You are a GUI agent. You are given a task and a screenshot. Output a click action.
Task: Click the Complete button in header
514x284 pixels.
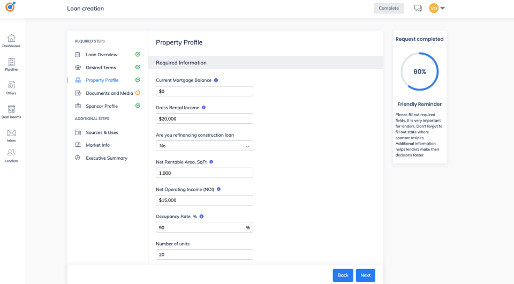(x=389, y=8)
